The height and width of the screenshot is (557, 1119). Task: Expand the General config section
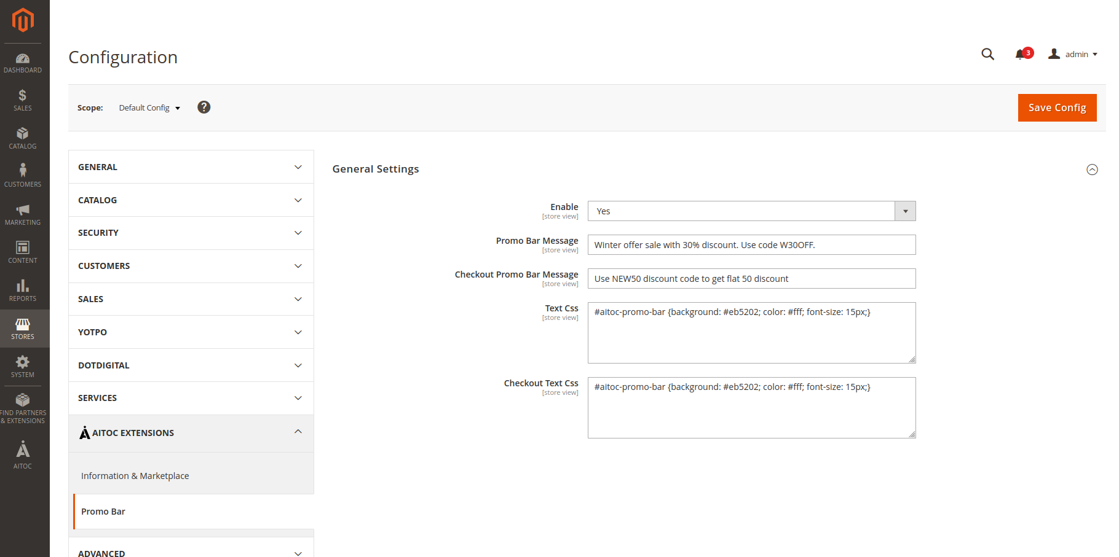pos(191,167)
